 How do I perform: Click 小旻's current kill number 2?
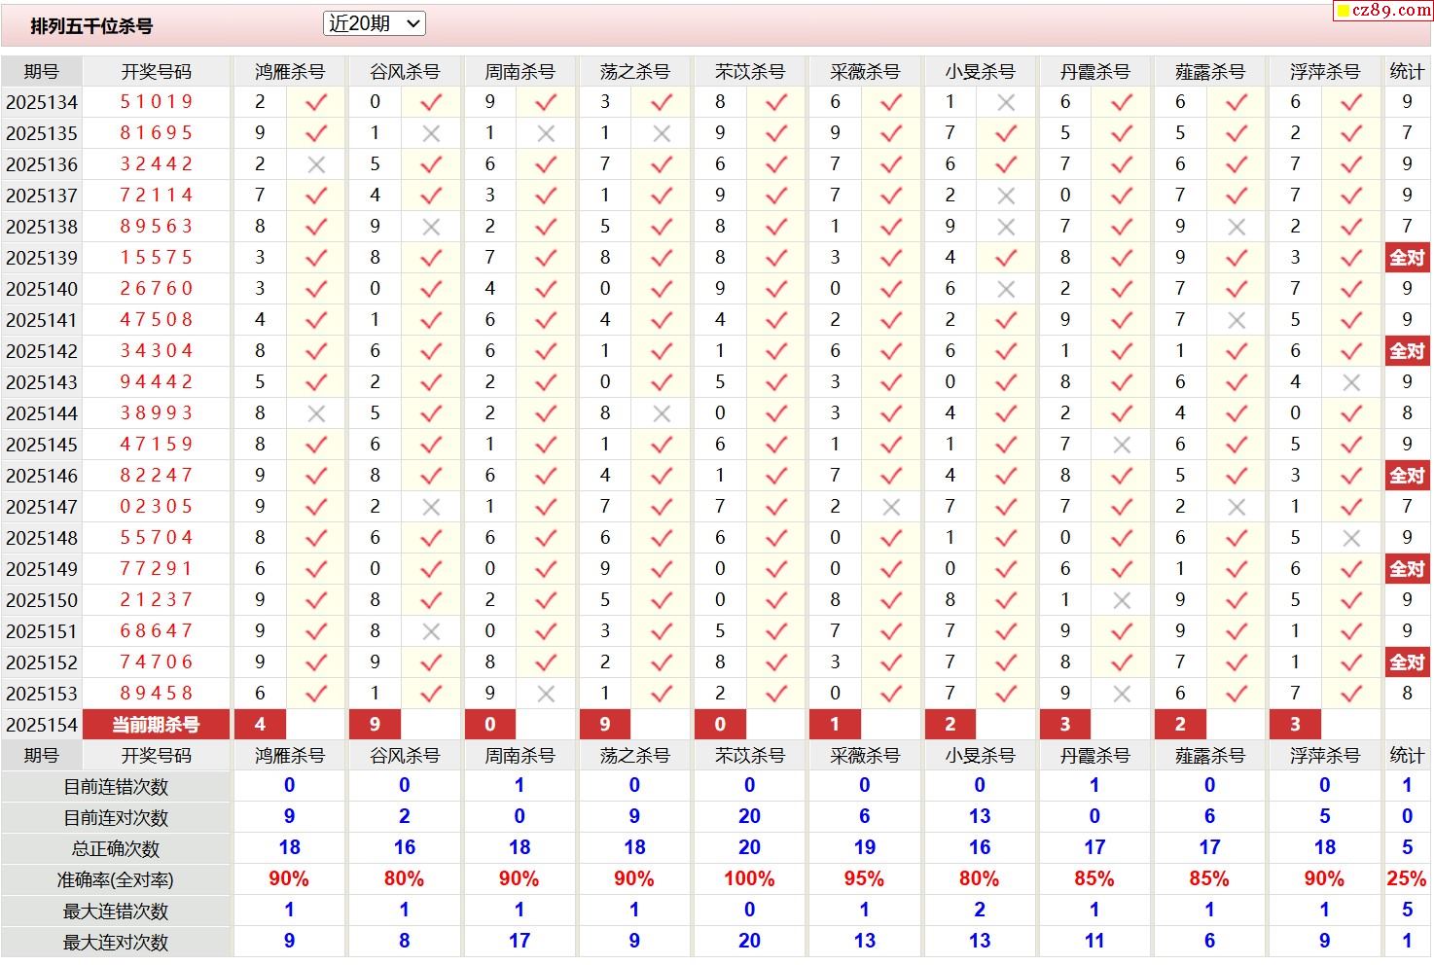950,725
